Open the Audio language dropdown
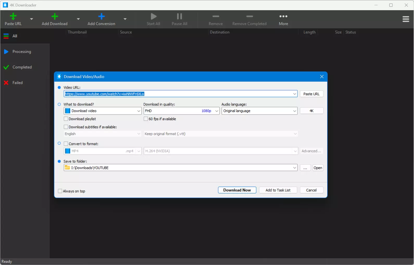 [259, 111]
